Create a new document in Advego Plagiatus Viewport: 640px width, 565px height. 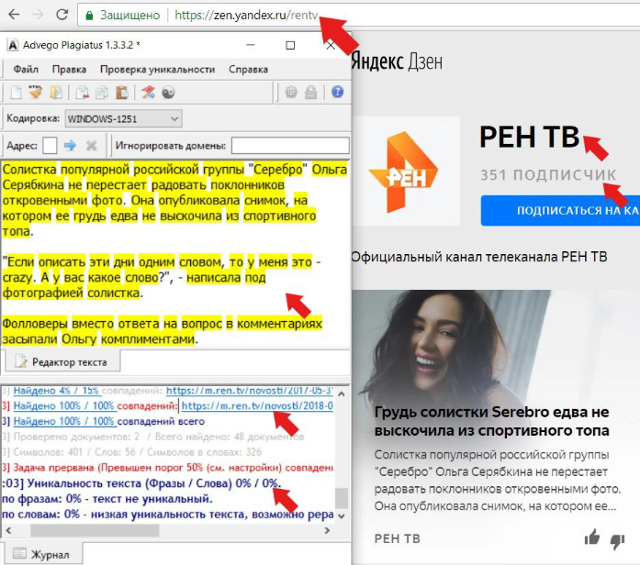coord(16,93)
